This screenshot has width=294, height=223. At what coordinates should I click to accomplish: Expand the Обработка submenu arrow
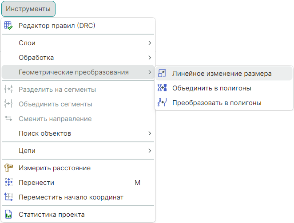150,58
